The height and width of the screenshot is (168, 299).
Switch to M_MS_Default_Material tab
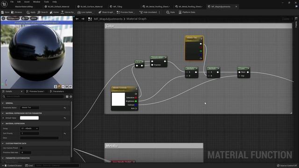57,7
